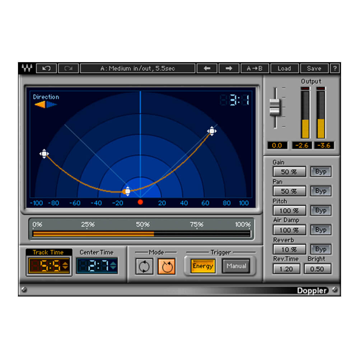The image size is (359, 359).
Task: Enable Energy trigger
Action: pyautogui.click(x=203, y=266)
